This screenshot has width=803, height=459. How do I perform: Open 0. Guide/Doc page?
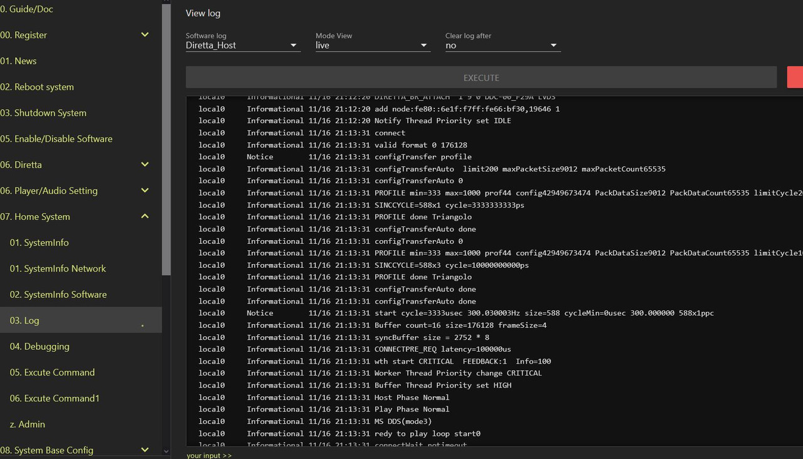[26, 9]
